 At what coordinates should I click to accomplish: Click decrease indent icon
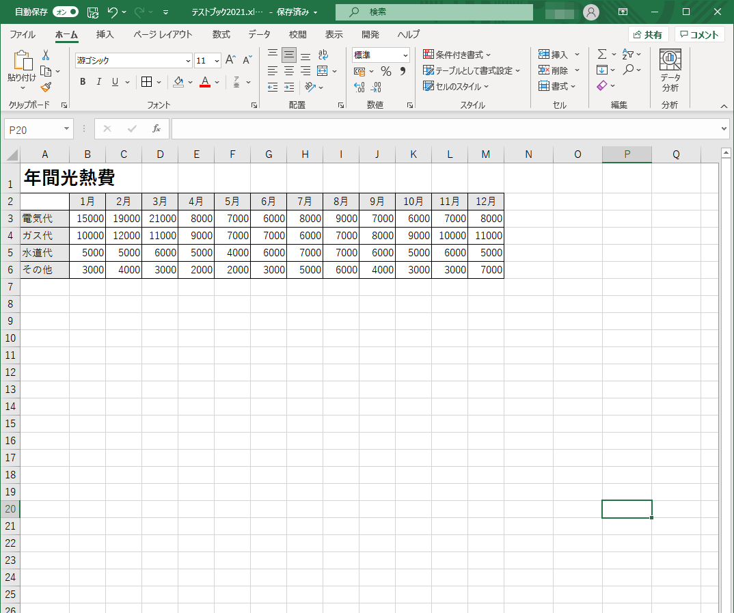click(273, 87)
